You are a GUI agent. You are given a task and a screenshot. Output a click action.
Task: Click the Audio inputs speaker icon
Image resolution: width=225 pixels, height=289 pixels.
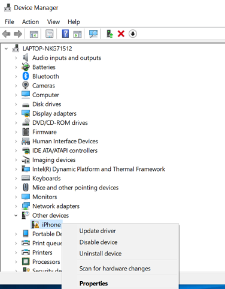(x=26, y=58)
